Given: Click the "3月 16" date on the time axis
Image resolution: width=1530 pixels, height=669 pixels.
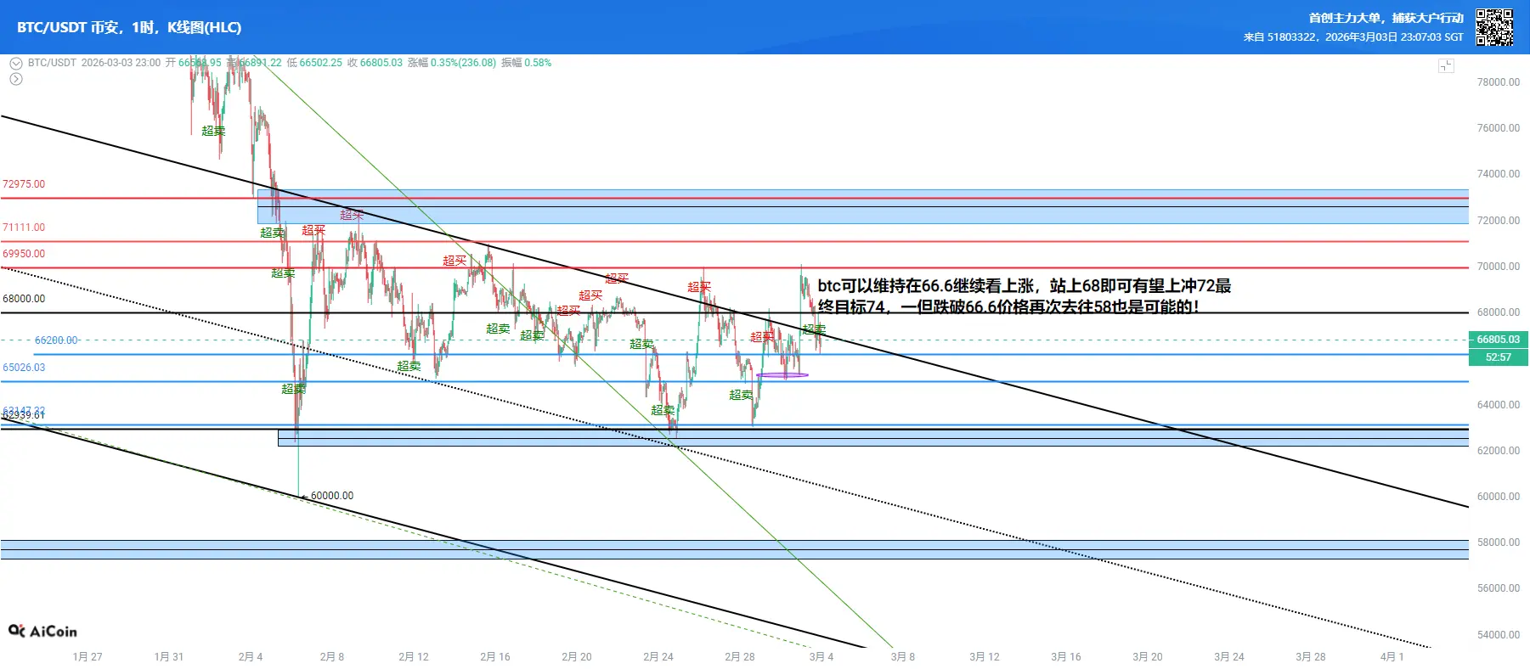Looking at the screenshot, I should point(1066,657).
